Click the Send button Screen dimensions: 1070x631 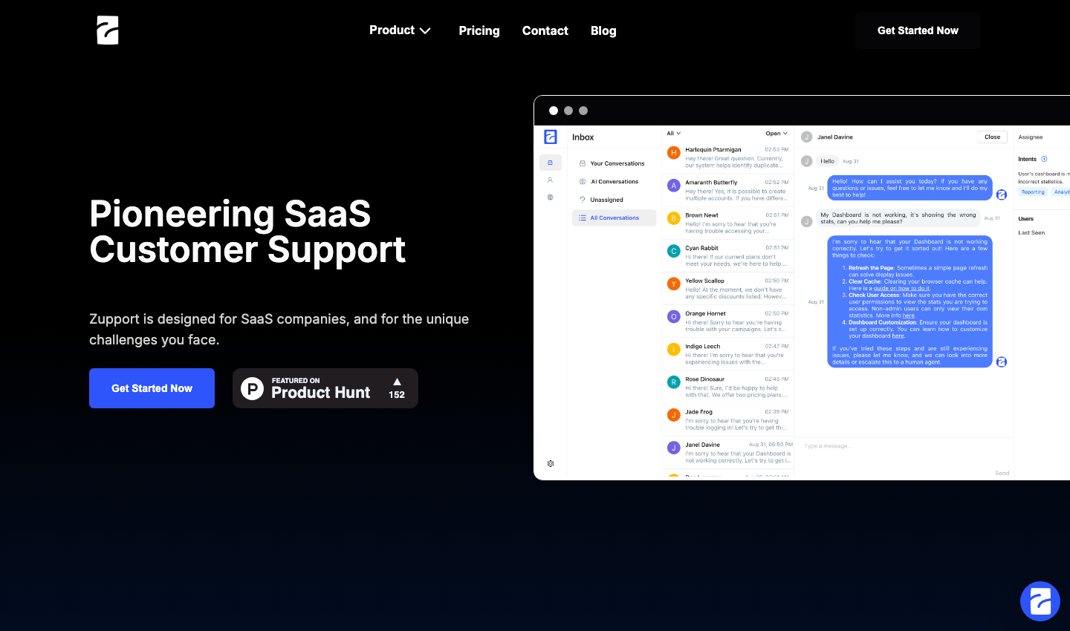(1002, 473)
